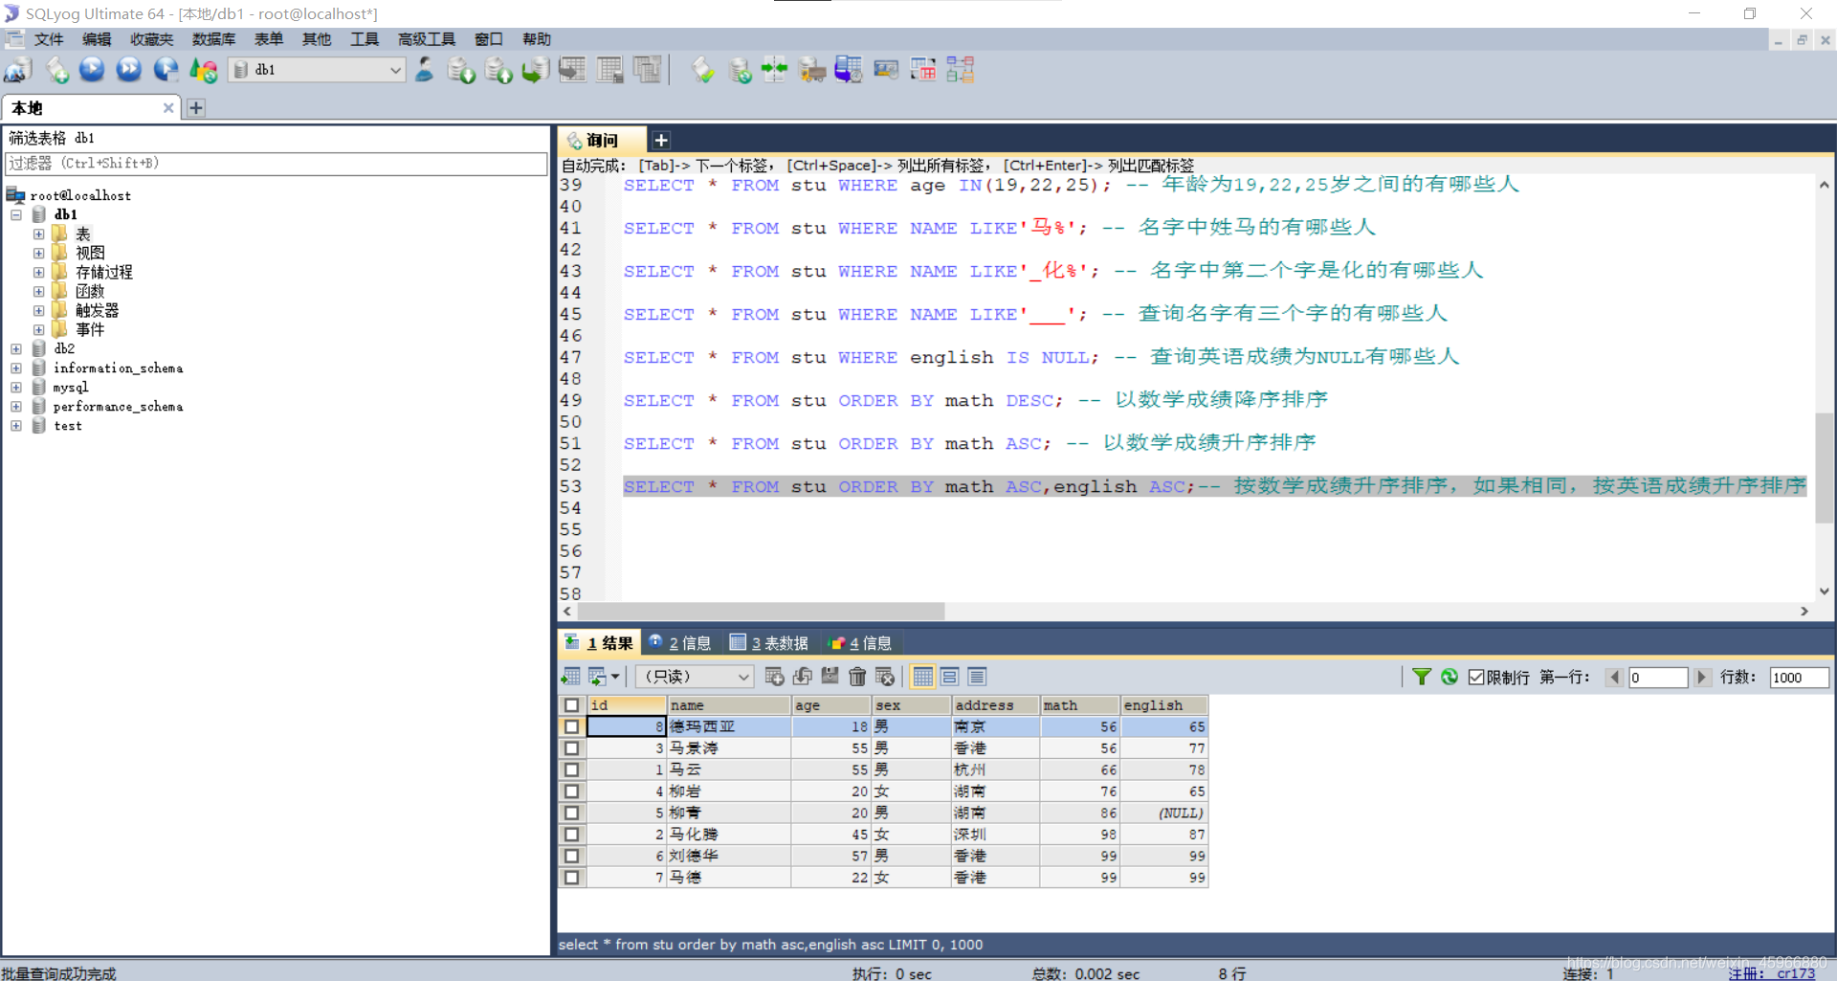Click the green filter funnel icon
Image resolution: width=1837 pixels, height=981 pixels.
pos(1422,677)
